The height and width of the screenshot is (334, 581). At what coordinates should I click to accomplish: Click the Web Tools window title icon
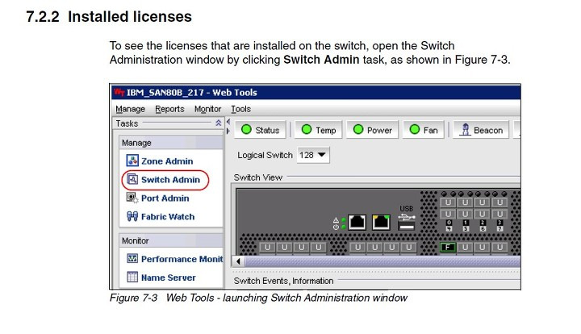119,92
